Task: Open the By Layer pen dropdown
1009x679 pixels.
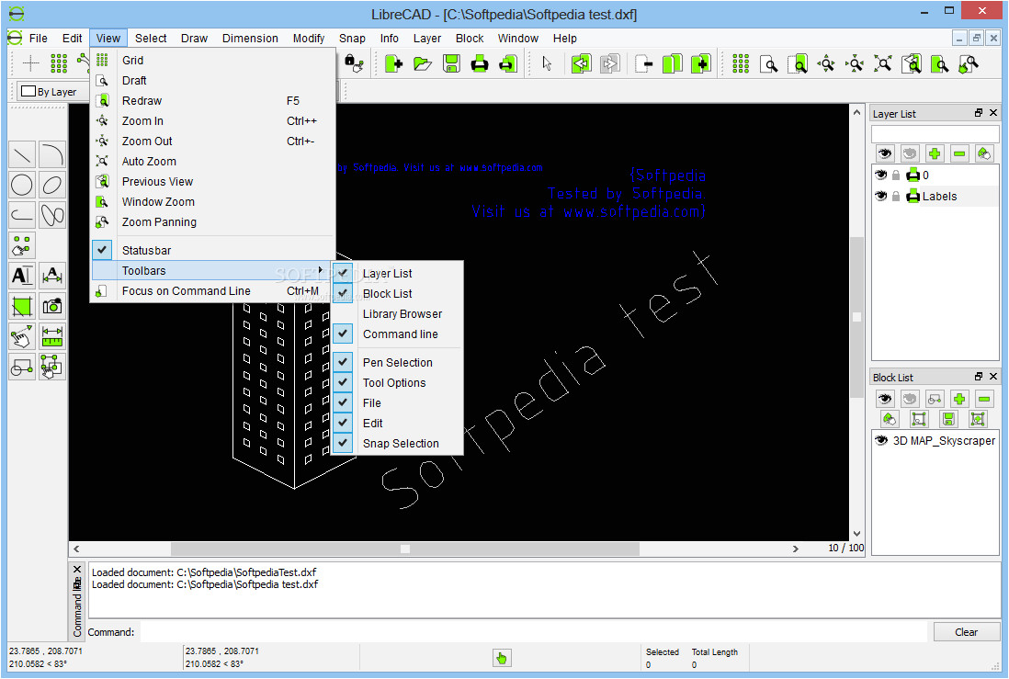Action: pos(51,91)
